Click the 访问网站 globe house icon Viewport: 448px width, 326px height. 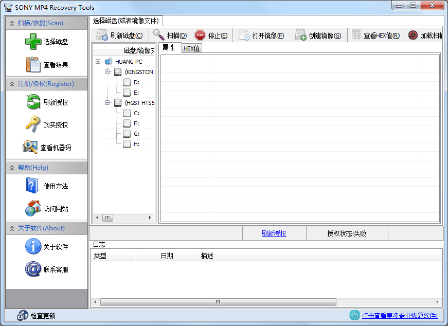[33, 208]
